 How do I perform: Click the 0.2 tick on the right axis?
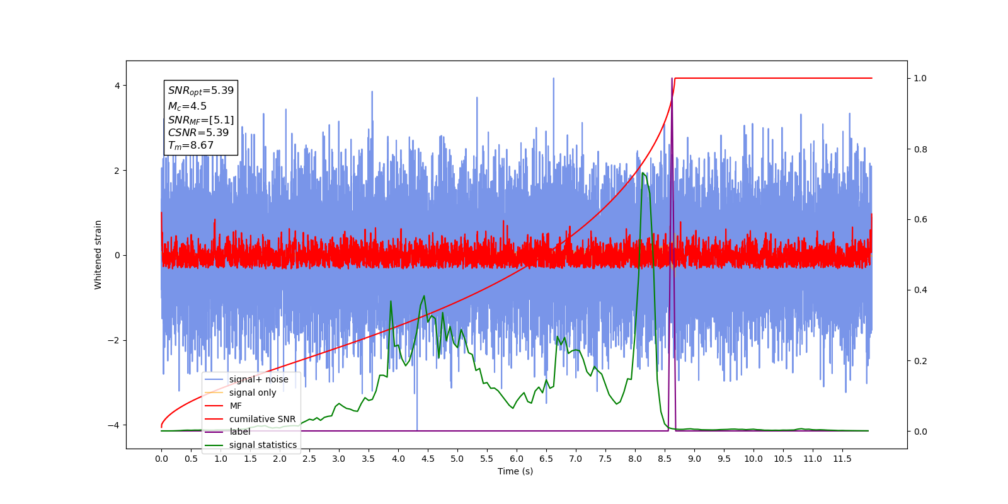920,361
